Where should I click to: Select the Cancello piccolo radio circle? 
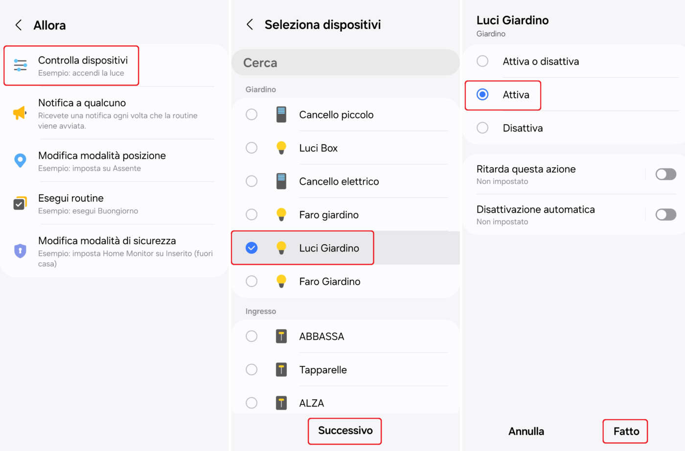click(x=251, y=114)
